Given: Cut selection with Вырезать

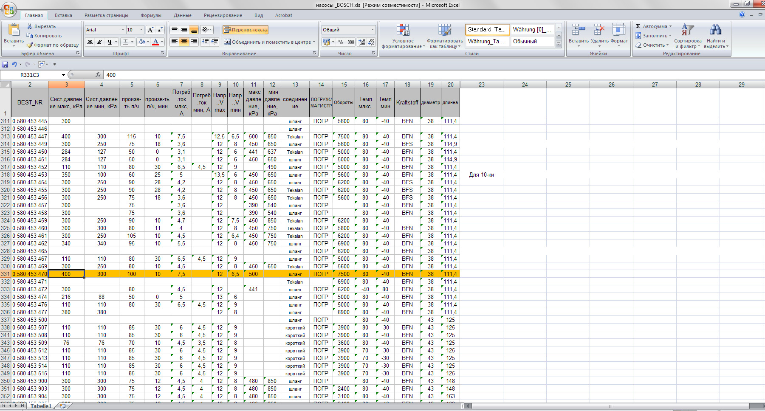Looking at the screenshot, I should tap(42, 26).
